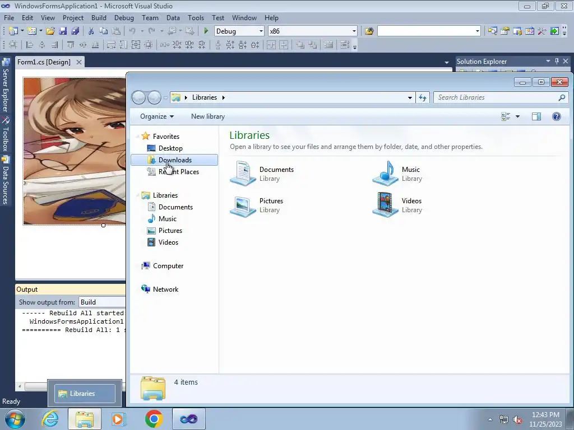The width and height of the screenshot is (574, 430).
Task: Open the Change your view dropdown arrow
Action: (517, 116)
